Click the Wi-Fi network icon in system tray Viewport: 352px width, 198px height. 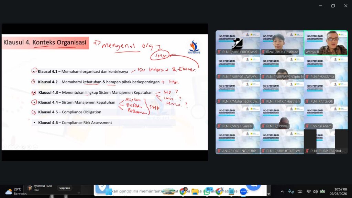tap(308, 191)
